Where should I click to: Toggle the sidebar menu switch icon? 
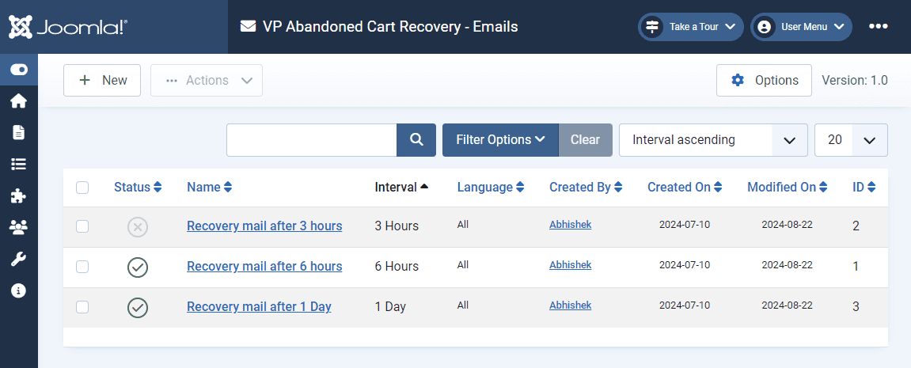click(x=18, y=70)
